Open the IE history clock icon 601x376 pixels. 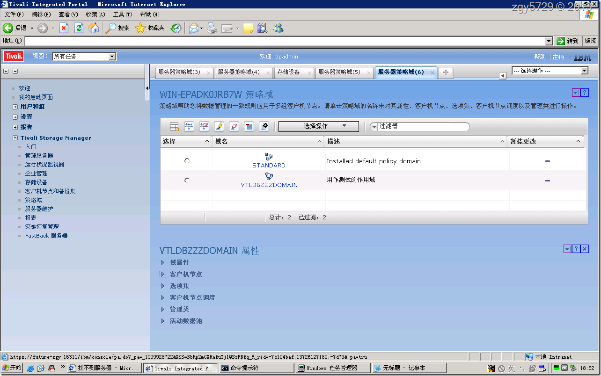click(x=176, y=28)
